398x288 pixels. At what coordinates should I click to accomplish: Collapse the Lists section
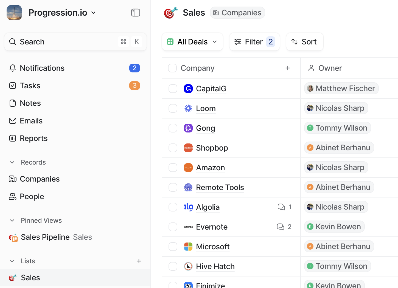coord(12,261)
